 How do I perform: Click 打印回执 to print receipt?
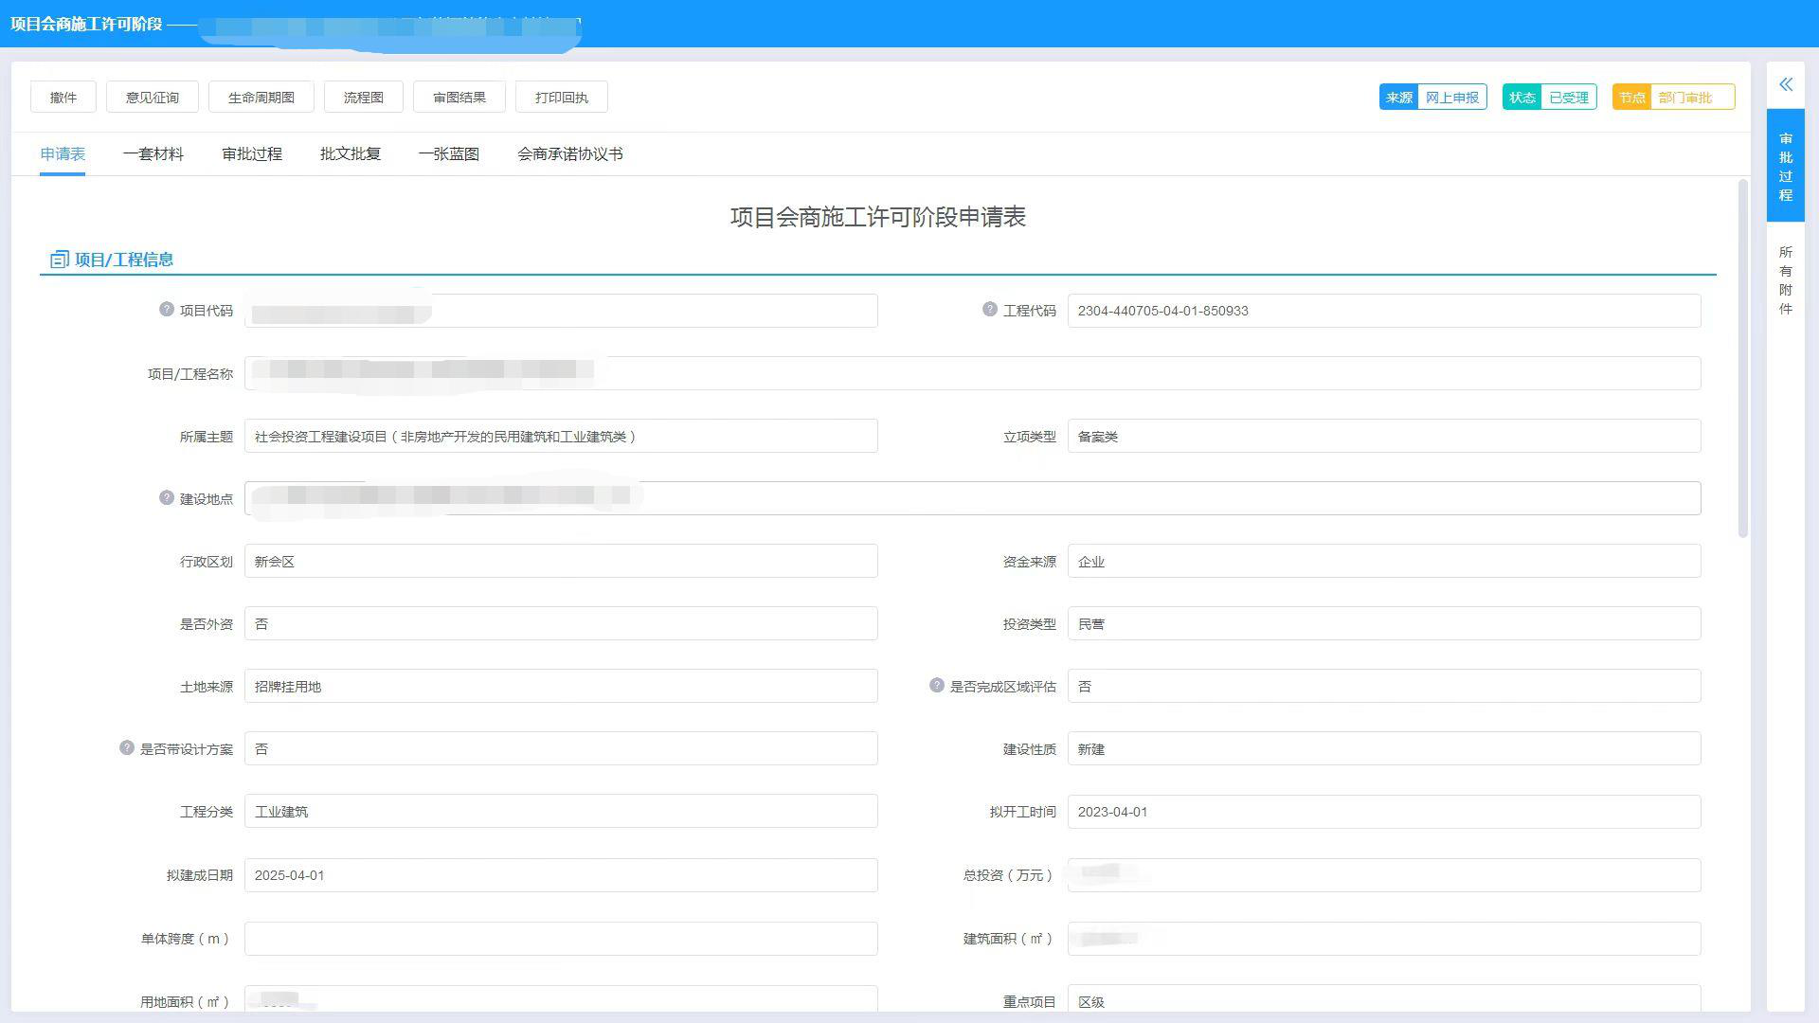[x=561, y=96]
